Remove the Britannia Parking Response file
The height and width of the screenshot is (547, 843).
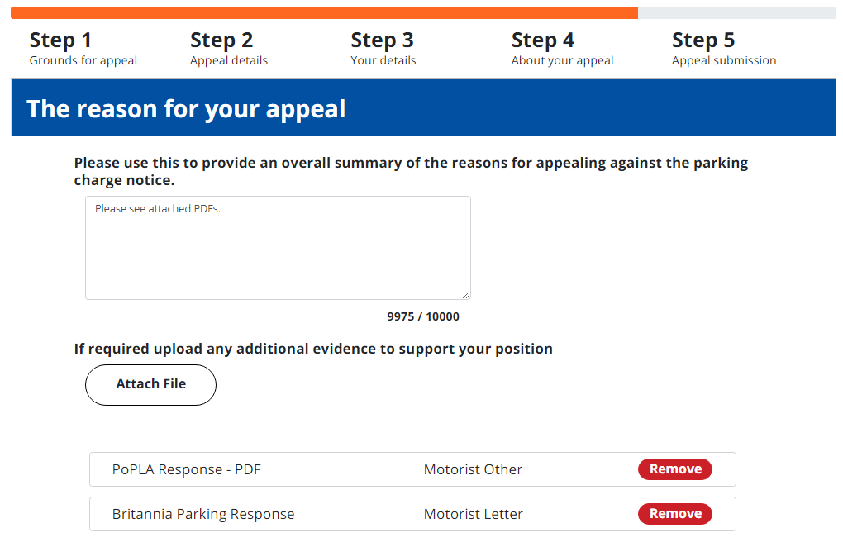point(674,514)
